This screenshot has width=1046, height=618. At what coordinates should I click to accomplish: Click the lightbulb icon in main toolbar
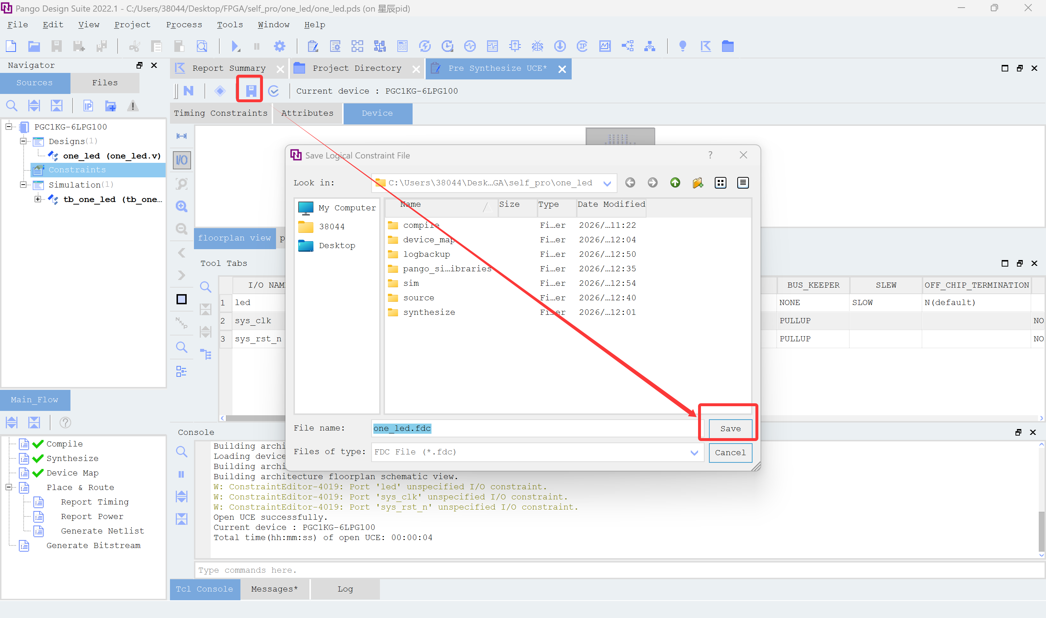[x=682, y=46]
